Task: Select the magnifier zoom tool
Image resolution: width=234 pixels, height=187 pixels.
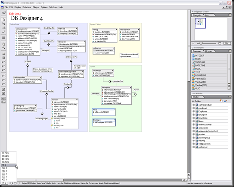Action: pyautogui.click(x=4, y=48)
